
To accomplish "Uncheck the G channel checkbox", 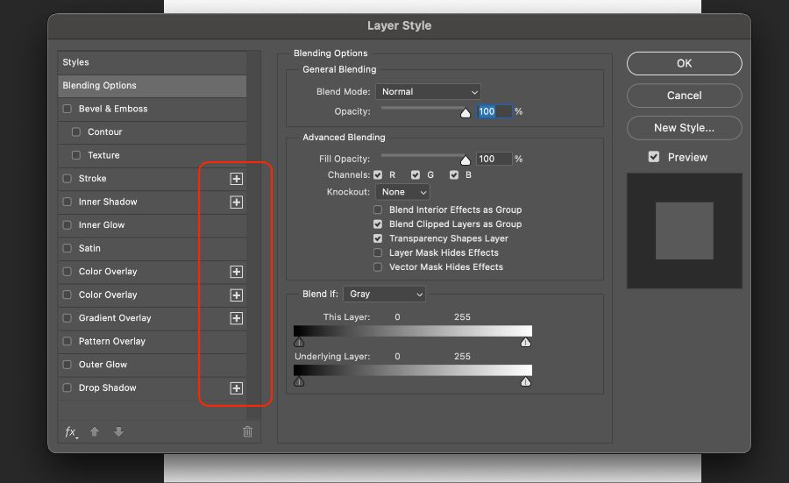I will tap(416, 174).
